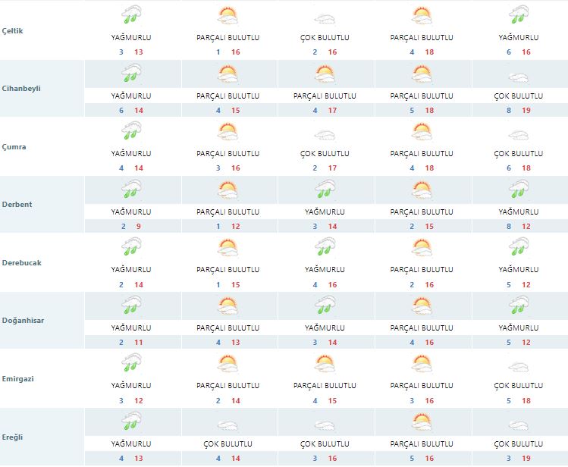This screenshot has height=467, width=568.
Task: Open the Cihanbeyli district link
Action: point(20,88)
